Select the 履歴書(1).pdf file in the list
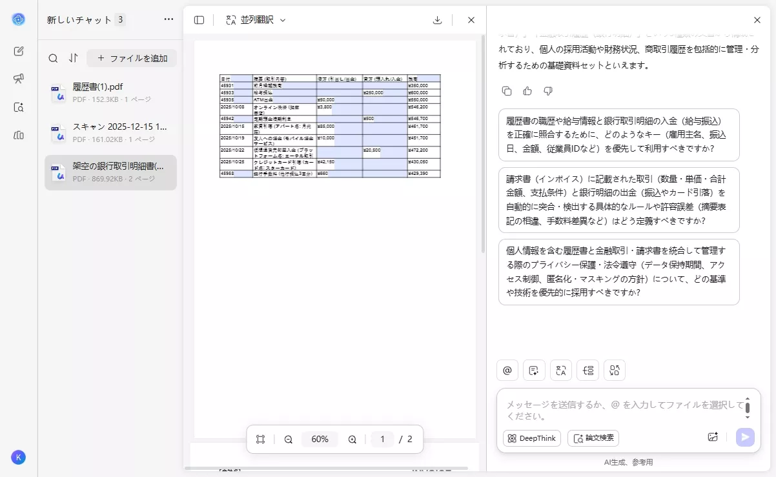This screenshot has height=477, width=776. [x=110, y=93]
